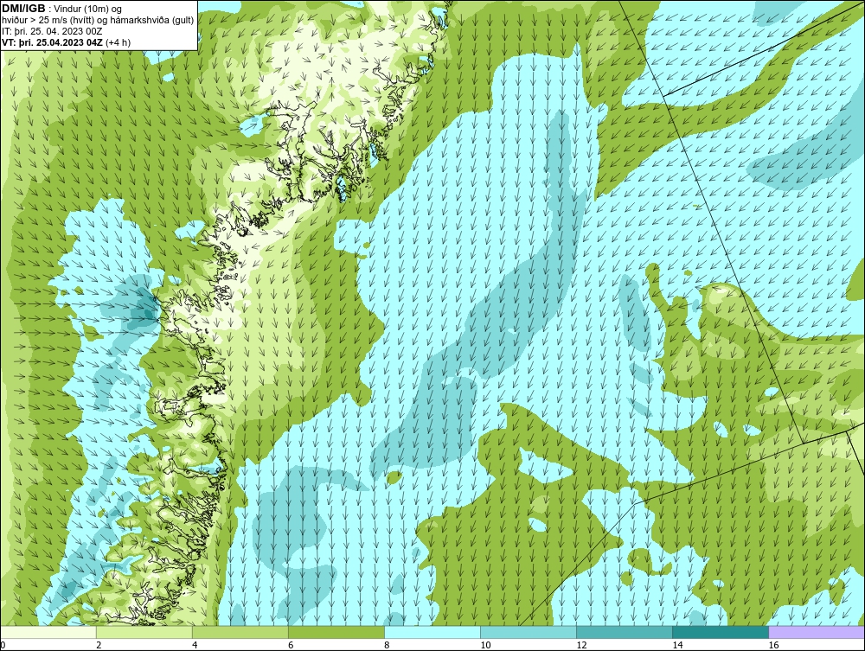Image resolution: width=865 pixels, height=651 pixels.
Task: Click the 'hviður > 25 m/s' description line
Action: click(98, 21)
